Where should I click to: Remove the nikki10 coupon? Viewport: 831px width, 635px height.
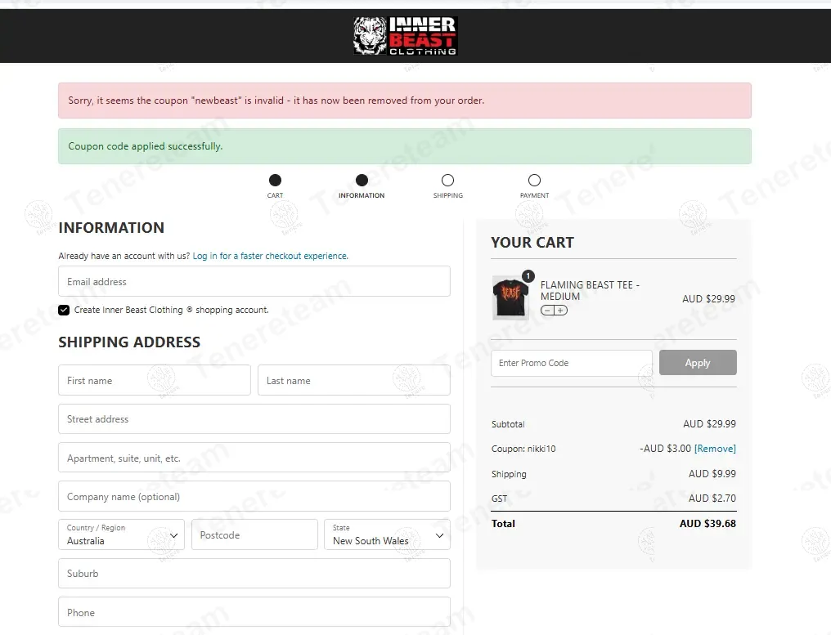click(715, 449)
